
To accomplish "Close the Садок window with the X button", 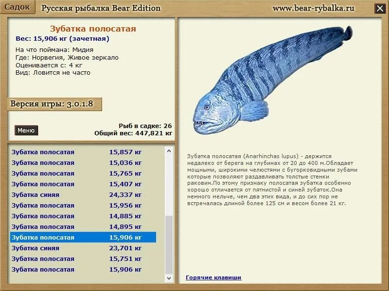I will click(380, 9).
